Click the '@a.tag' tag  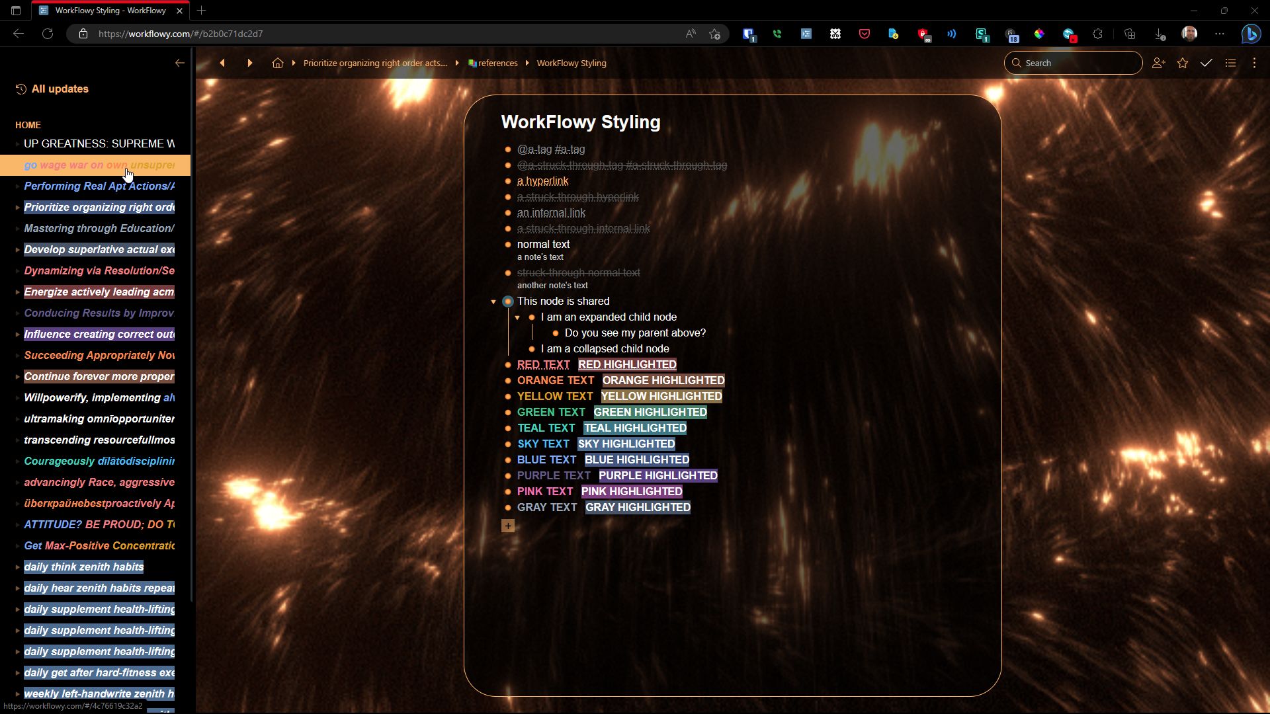pyautogui.click(x=534, y=149)
